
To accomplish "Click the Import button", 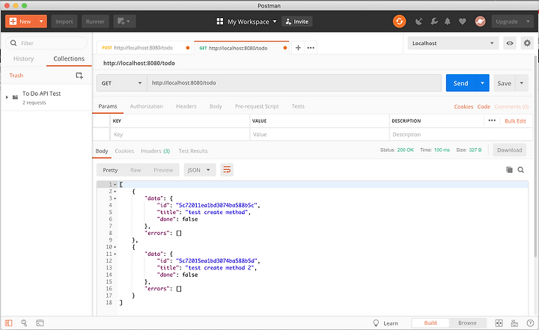I will point(64,21).
